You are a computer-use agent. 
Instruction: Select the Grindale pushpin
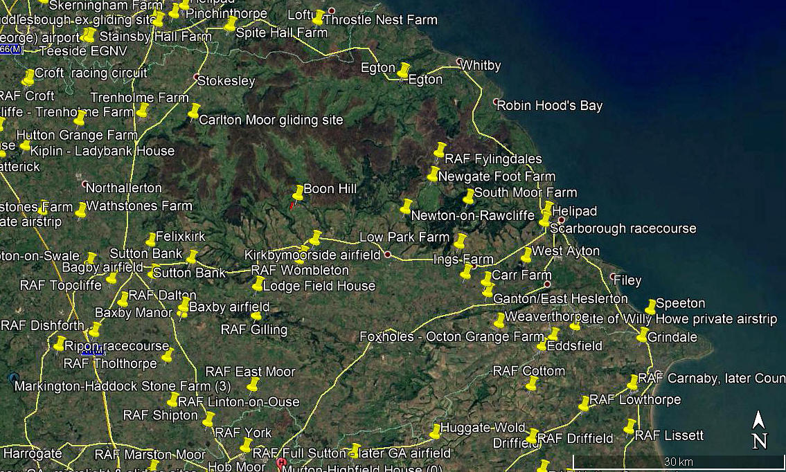tap(642, 335)
